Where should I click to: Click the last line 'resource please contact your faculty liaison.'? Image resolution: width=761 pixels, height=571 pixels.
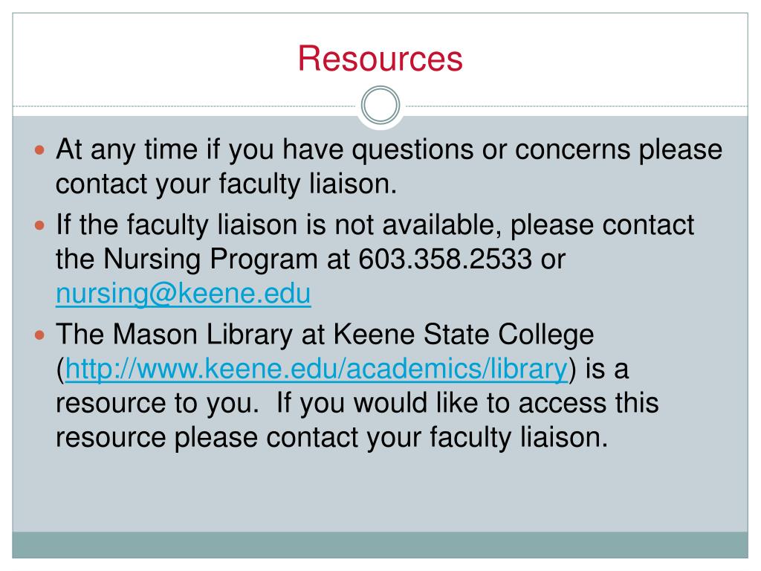pos(332,437)
